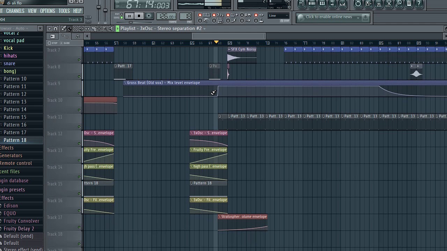Open the playlist title pattern dropdown arrow
Viewport: 447px width, 251px height.
204,29
